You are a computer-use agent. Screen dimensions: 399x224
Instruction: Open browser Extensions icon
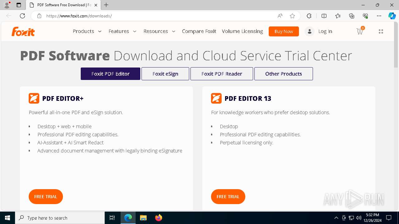coord(309,16)
